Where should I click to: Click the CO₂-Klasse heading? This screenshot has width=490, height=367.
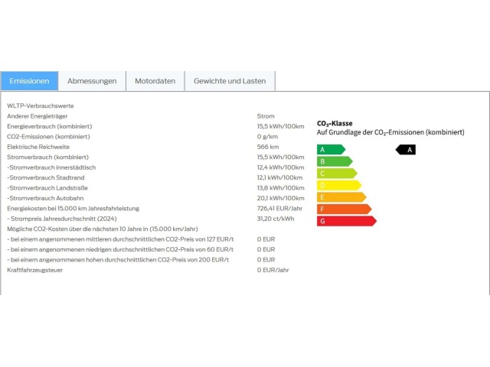tap(335, 123)
